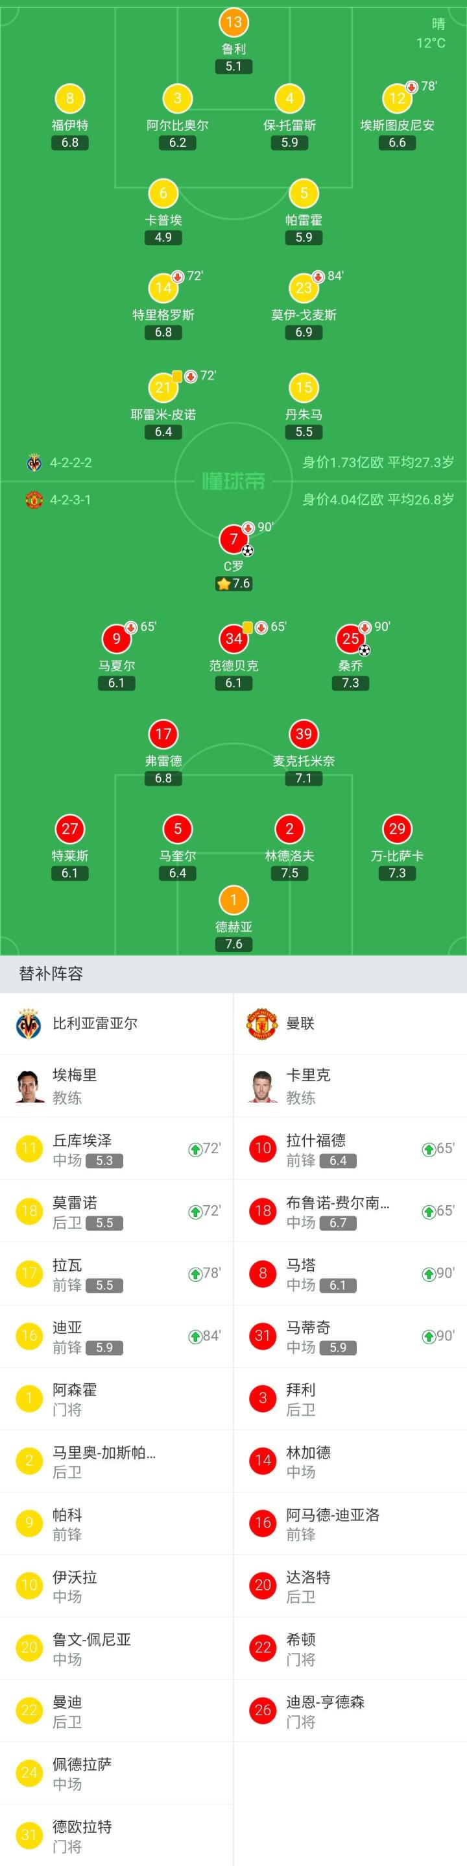Click the Villarreal crest beside 4-2-2-2 formation
This screenshot has width=467, height=1866.
(x=34, y=463)
